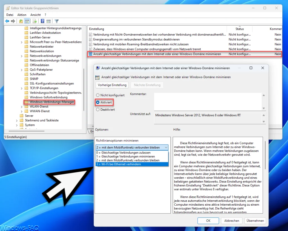The height and width of the screenshot is (231, 288).
Task: Open the Aktion menu
Action: click(x=22, y=15)
